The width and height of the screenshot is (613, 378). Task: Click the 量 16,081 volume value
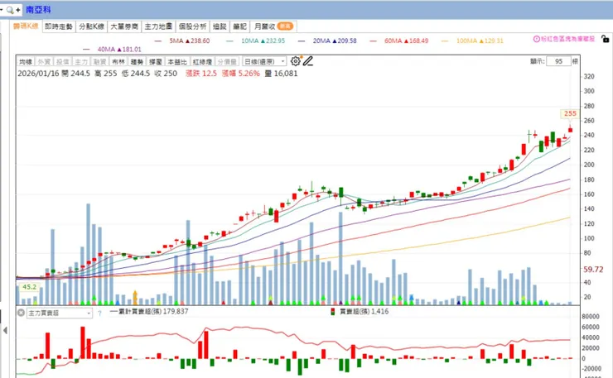[281, 74]
